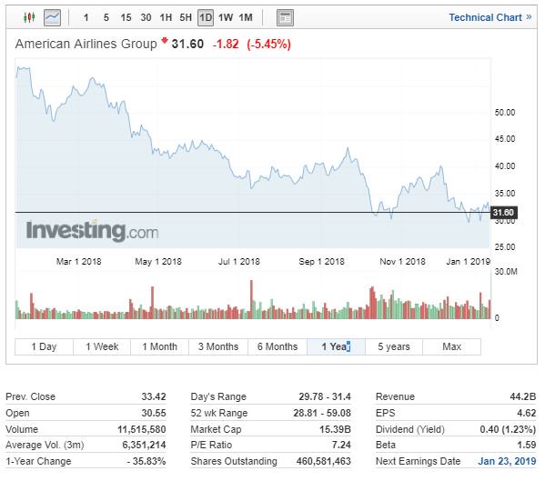Click the (-5.45%) percent change
This screenshot has height=481, width=545.
[268, 45]
